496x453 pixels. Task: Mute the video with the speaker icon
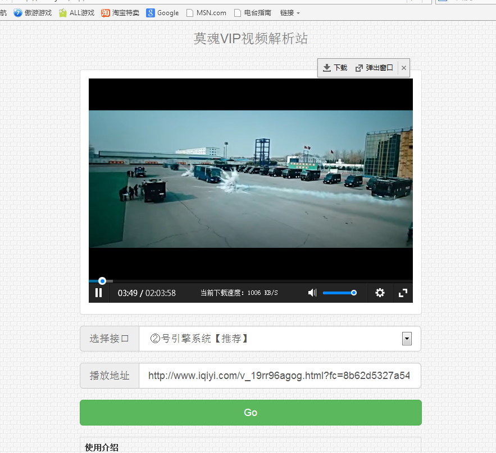tap(312, 293)
